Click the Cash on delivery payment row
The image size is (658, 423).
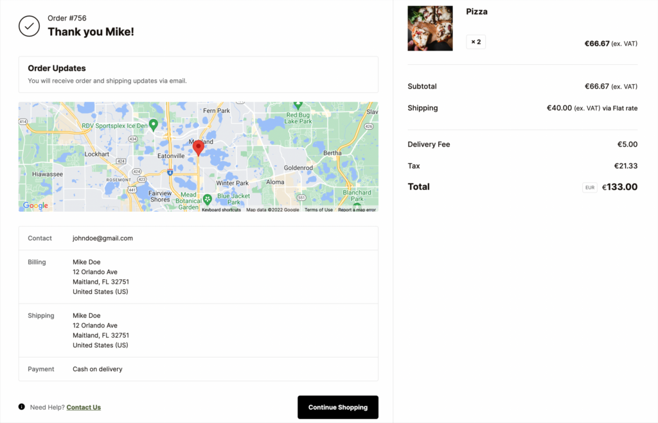pos(98,368)
